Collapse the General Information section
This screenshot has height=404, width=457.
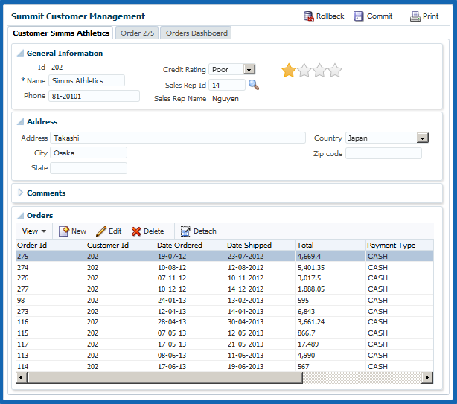pyautogui.click(x=20, y=53)
